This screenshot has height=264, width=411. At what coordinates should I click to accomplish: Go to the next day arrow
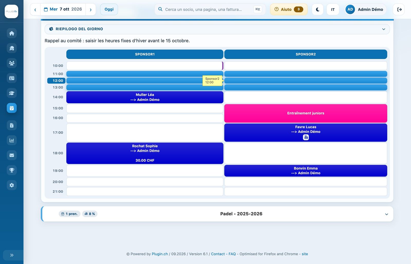click(x=91, y=9)
